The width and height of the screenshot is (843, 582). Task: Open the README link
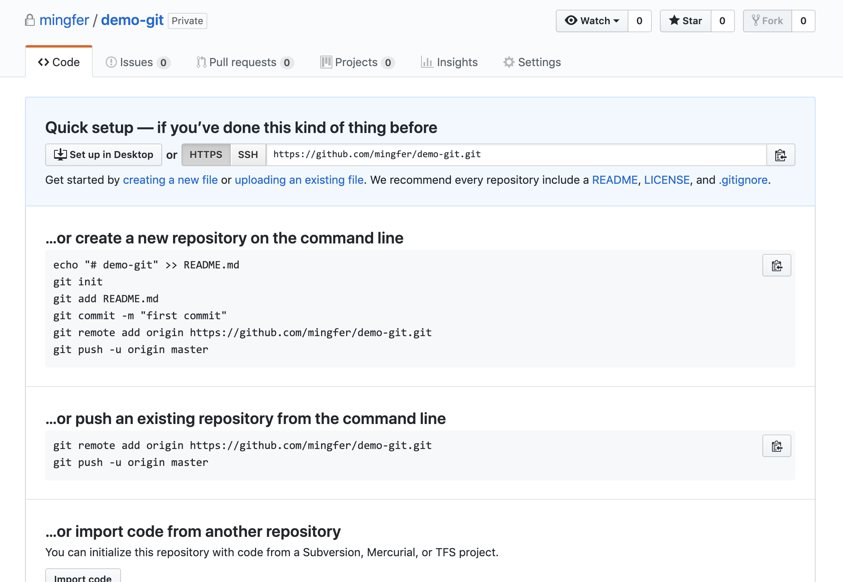(x=615, y=180)
